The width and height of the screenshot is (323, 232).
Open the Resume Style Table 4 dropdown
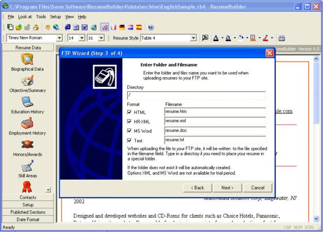tap(193, 38)
